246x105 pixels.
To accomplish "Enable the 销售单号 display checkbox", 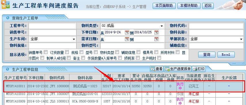I will click(x=46, y=52).
